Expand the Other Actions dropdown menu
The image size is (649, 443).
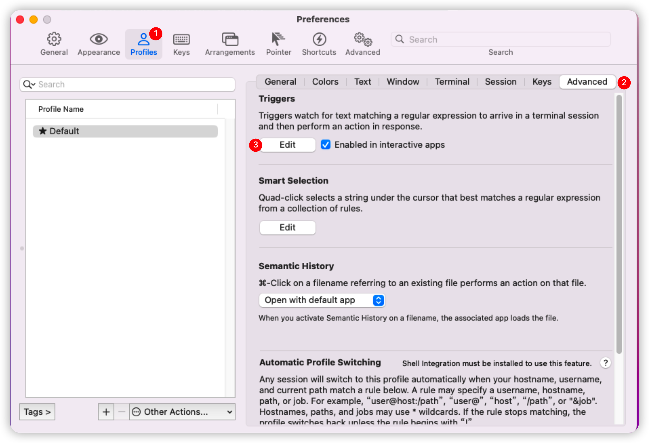coord(182,412)
